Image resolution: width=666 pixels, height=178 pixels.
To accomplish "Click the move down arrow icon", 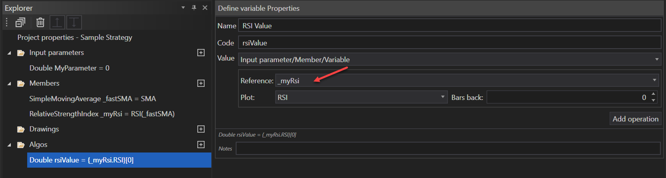I will click(x=74, y=23).
